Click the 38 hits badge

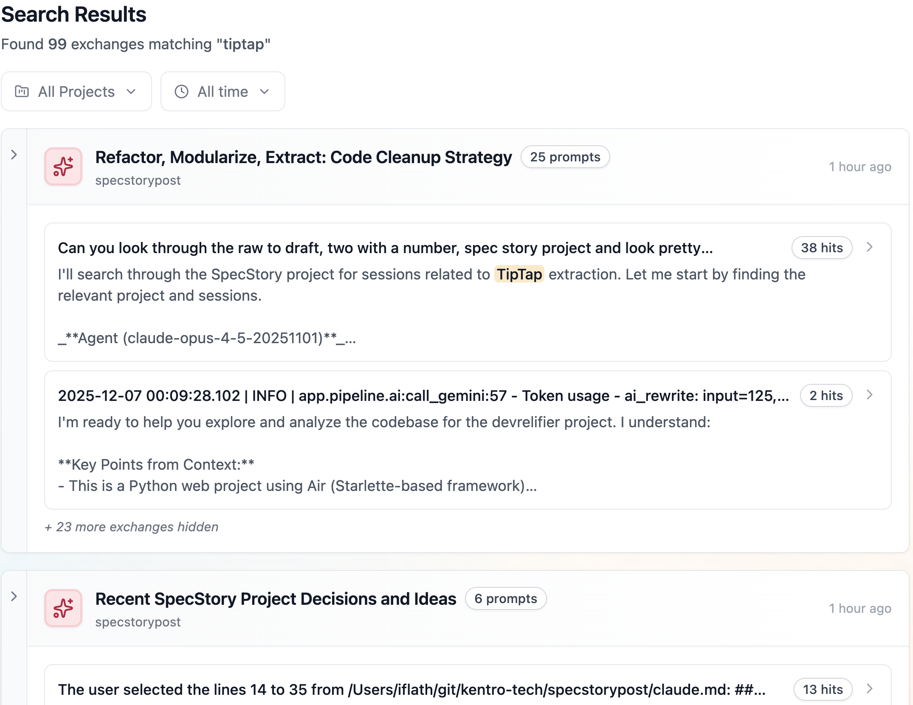pyautogui.click(x=821, y=248)
